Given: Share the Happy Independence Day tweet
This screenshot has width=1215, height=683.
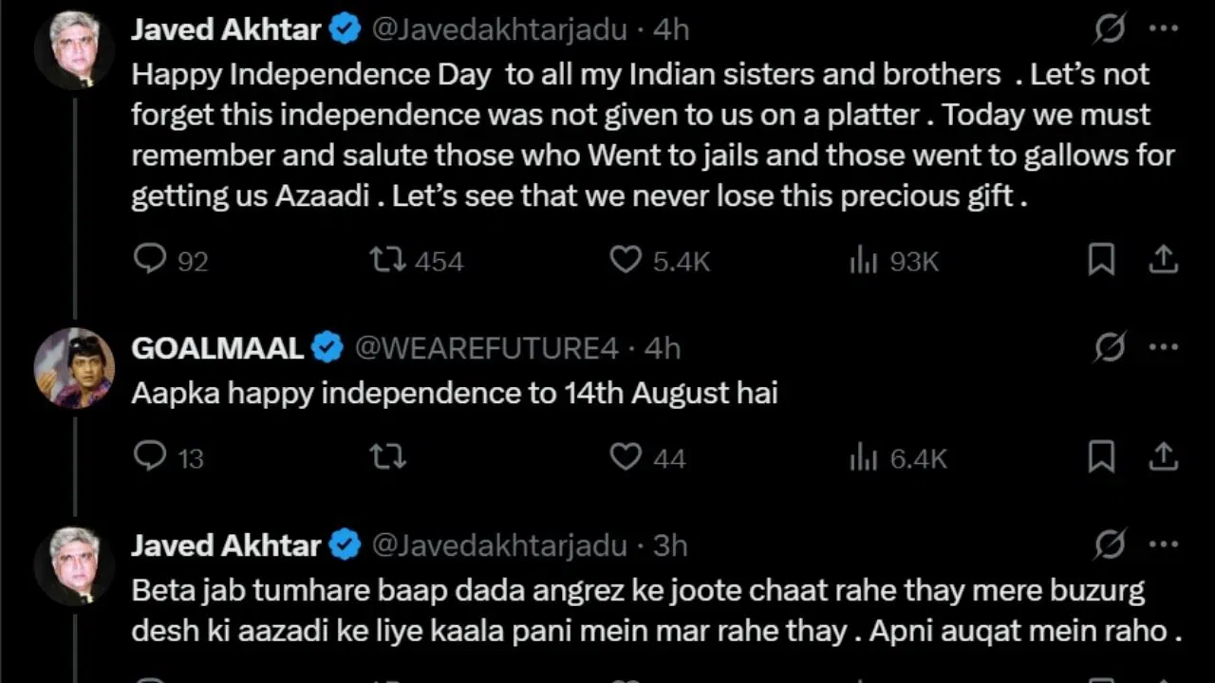Looking at the screenshot, I should coord(1164,259).
